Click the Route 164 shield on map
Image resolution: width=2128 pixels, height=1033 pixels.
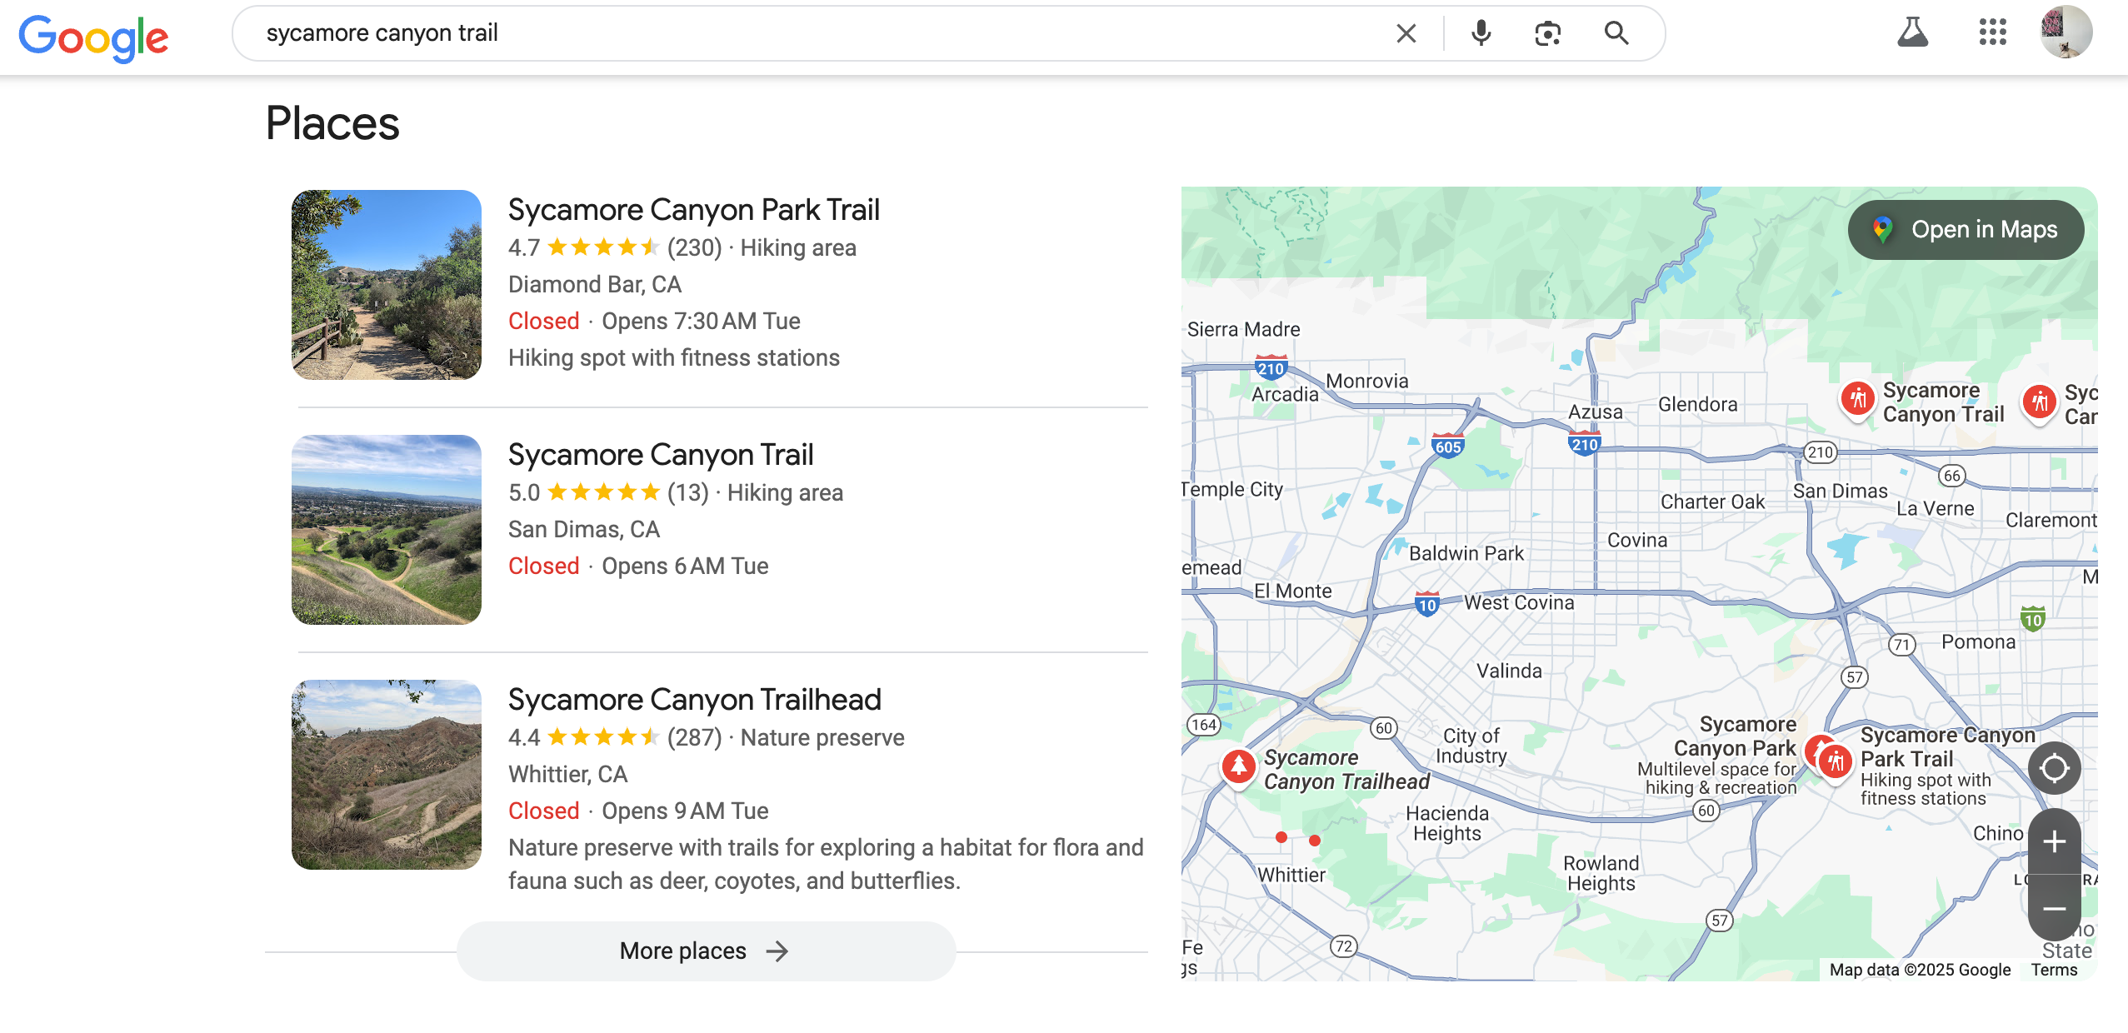(1203, 725)
